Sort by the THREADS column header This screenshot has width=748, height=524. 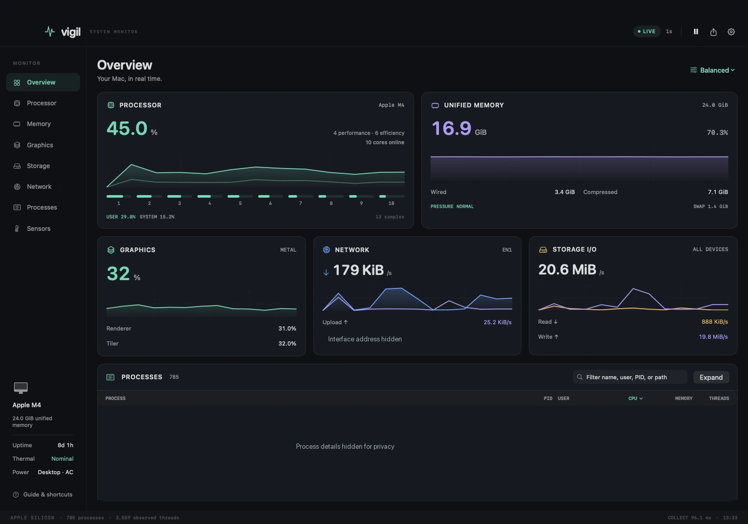click(719, 398)
